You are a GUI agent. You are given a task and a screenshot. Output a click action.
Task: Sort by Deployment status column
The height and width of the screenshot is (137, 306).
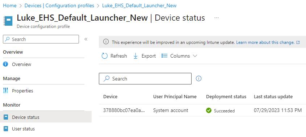click(x=226, y=96)
